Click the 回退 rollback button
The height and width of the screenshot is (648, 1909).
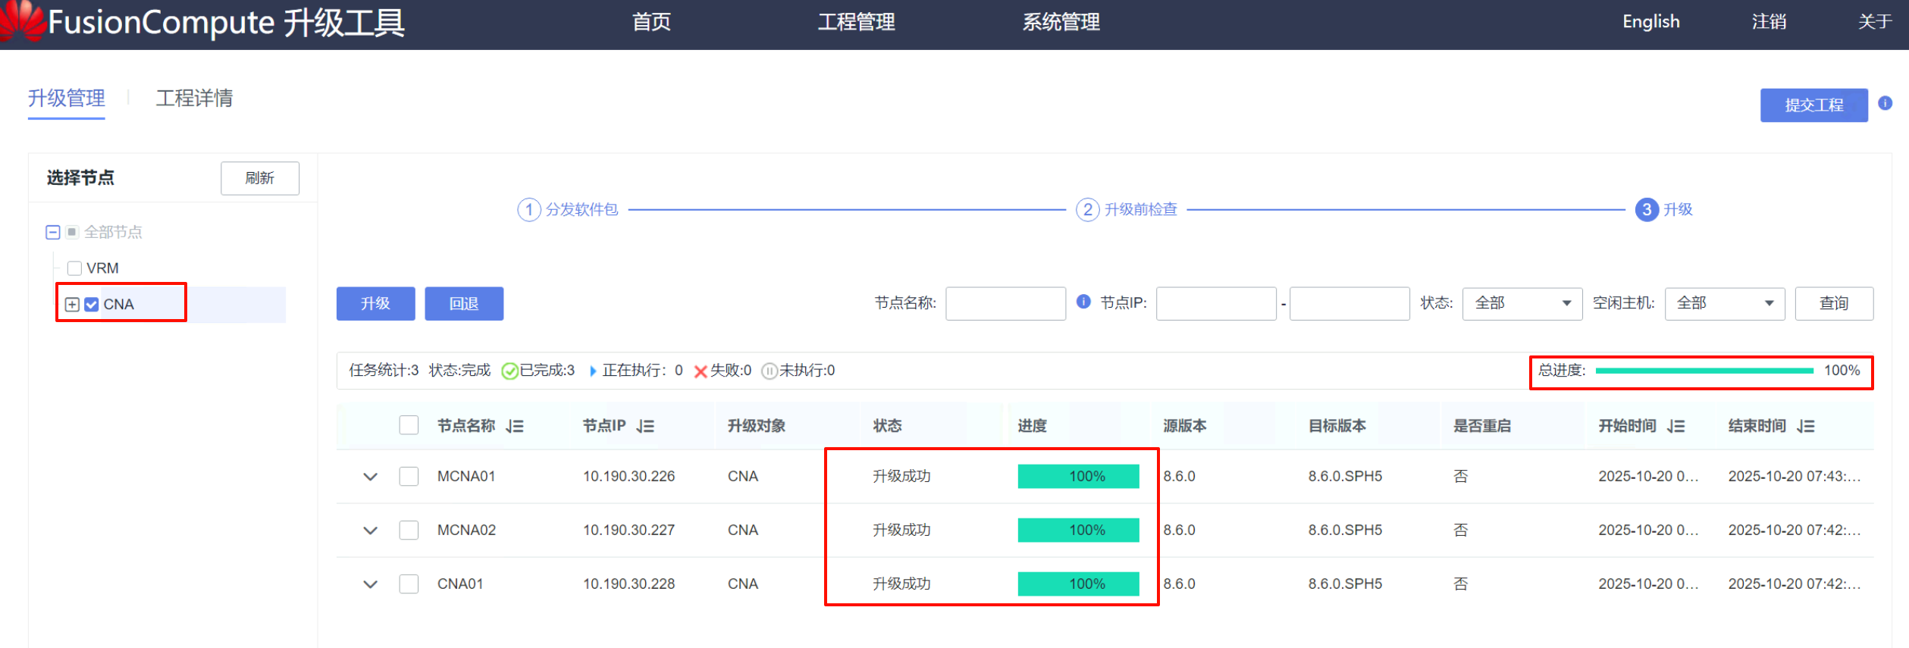[x=463, y=303]
